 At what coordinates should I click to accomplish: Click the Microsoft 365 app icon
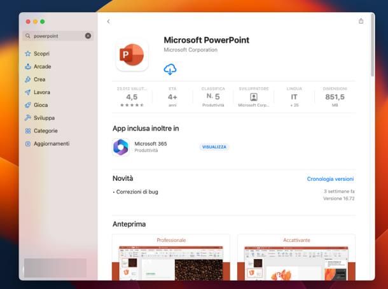tap(121, 147)
